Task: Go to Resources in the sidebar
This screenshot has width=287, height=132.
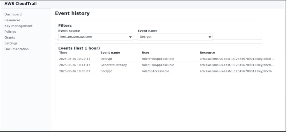Action: click(x=12, y=20)
